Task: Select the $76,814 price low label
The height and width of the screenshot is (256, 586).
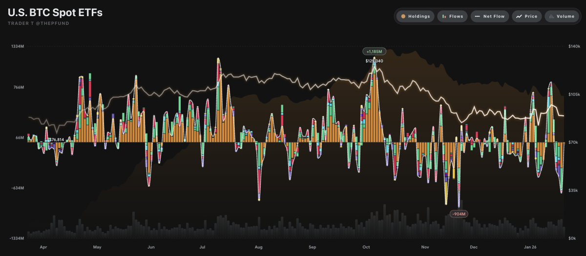Action: coord(56,140)
